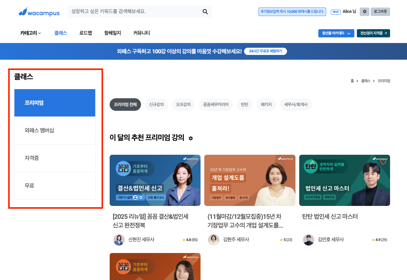Expand the 카테고리 dropdown menu
407x280 pixels.
[31, 33]
